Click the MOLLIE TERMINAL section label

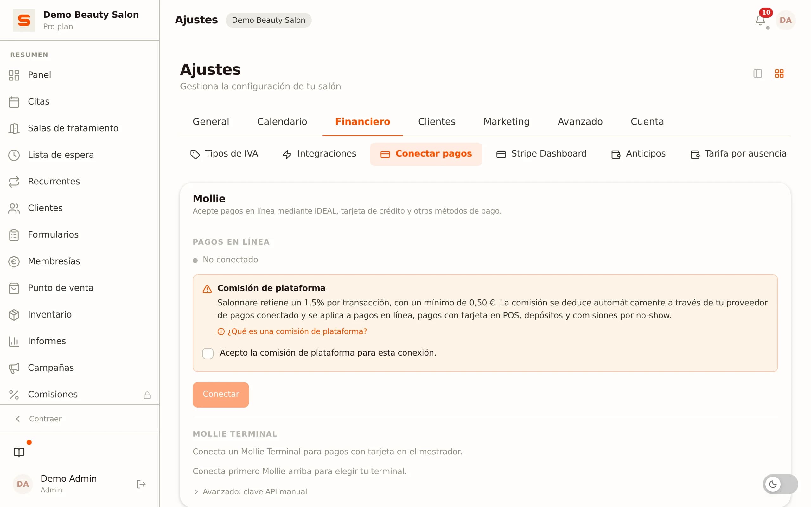[x=235, y=434]
